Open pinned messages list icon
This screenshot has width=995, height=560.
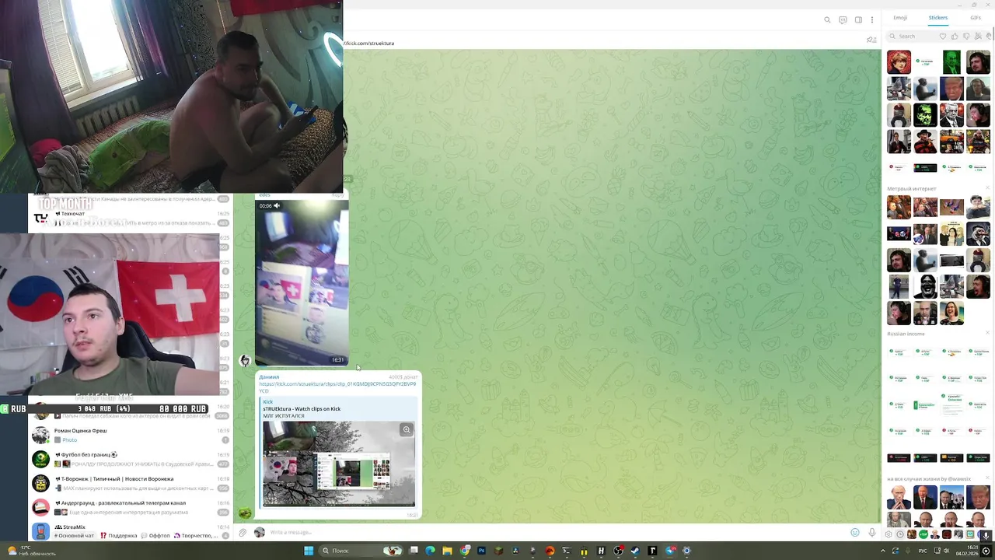(871, 40)
